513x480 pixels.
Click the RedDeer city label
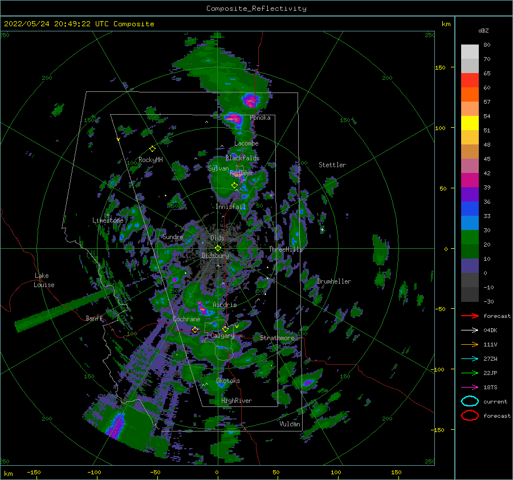[x=242, y=173]
